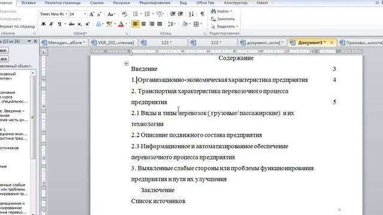Open the font color dropdown arrow
This screenshot has width=383, height=215.
(126, 24)
